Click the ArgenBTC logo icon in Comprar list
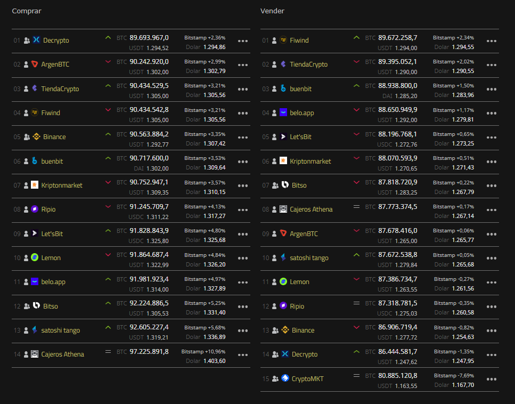This screenshot has height=404, width=515. (35, 64)
